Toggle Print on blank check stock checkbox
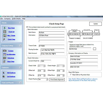This screenshot has width=103, height=103. [x=27, y=27]
